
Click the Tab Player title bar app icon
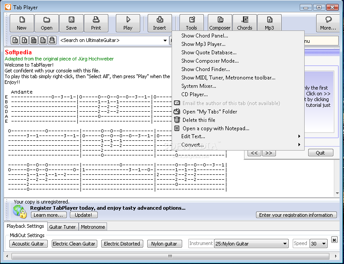coord(8,7)
